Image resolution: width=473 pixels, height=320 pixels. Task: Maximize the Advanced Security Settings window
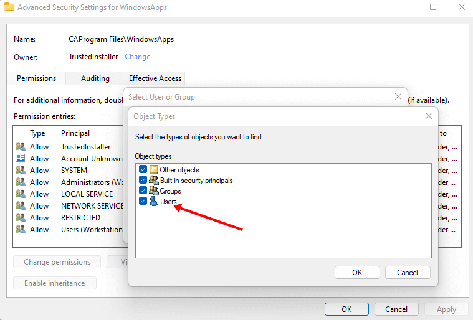(x=433, y=7)
